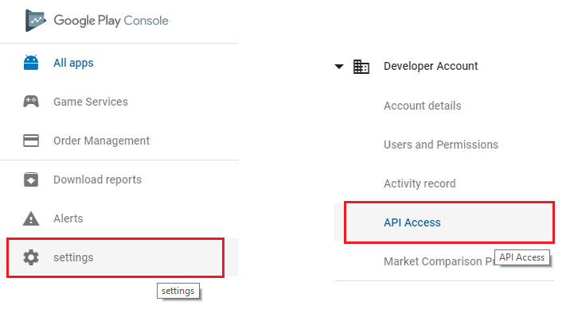Click the gear icon for settings
The width and height of the screenshot is (570, 309).
(31, 257)
